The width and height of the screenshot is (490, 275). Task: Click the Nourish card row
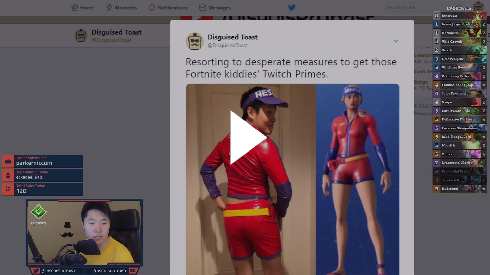tap(460, 145)
